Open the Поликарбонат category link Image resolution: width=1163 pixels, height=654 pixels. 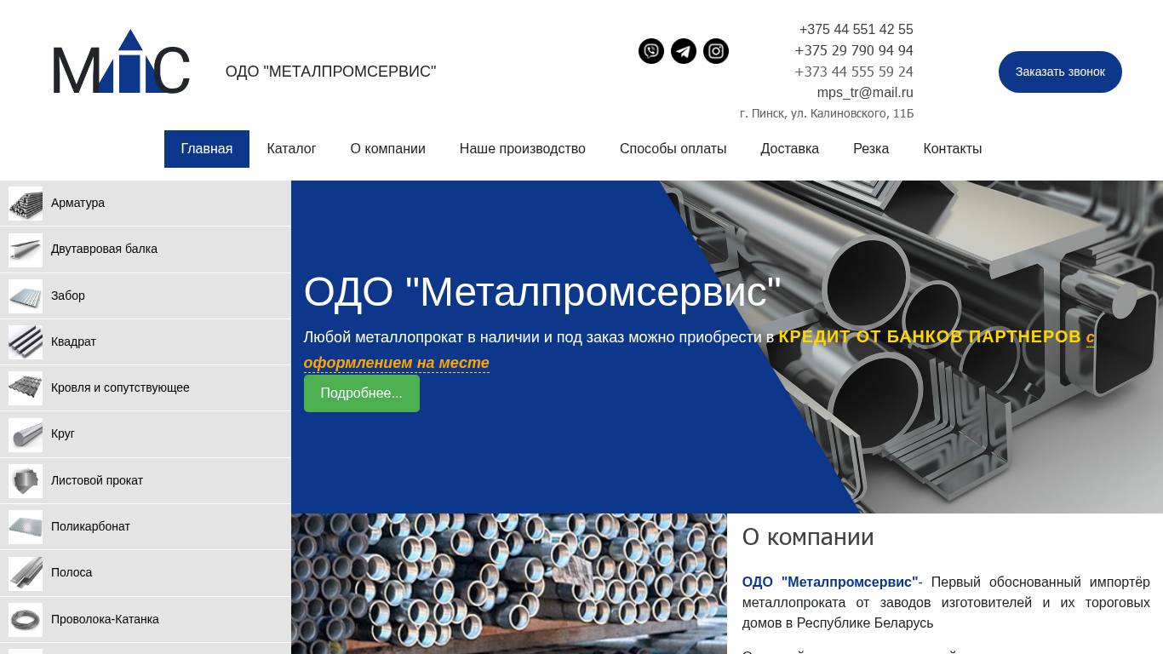point(90,526)
